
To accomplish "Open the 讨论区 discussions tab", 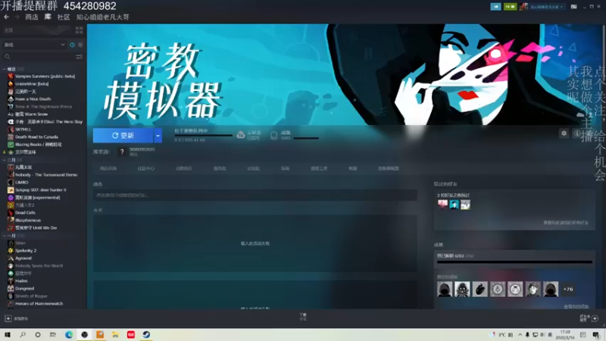I will pos(254,168).
